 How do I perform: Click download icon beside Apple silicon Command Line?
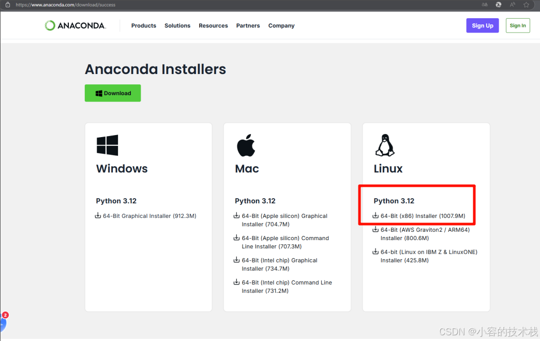(x=236, y=238)
